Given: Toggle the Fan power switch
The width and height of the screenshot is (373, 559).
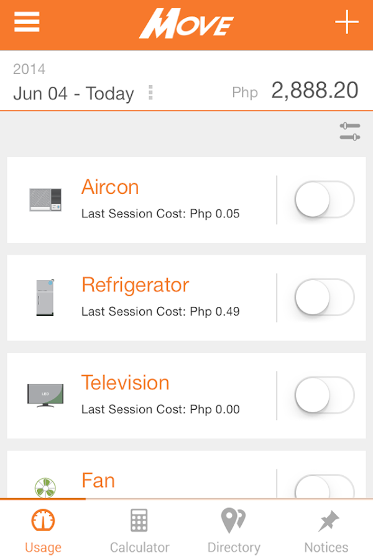Looking at the screenshot, I should point(324,486).
